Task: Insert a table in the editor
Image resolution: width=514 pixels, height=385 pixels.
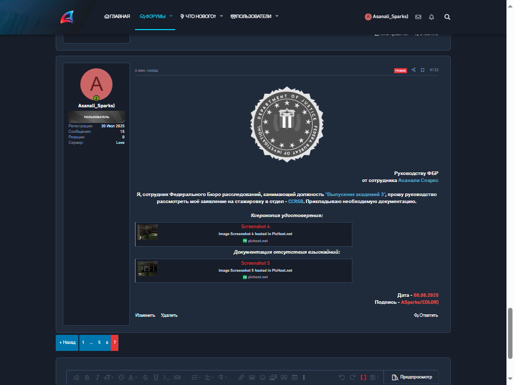Action: pyautogui.click(x=295, y=377)
